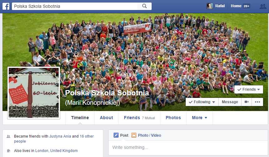Open the friend requests icon
This screenshot has width=269, height=157.
pyautogui.click(x=263, y=6)
